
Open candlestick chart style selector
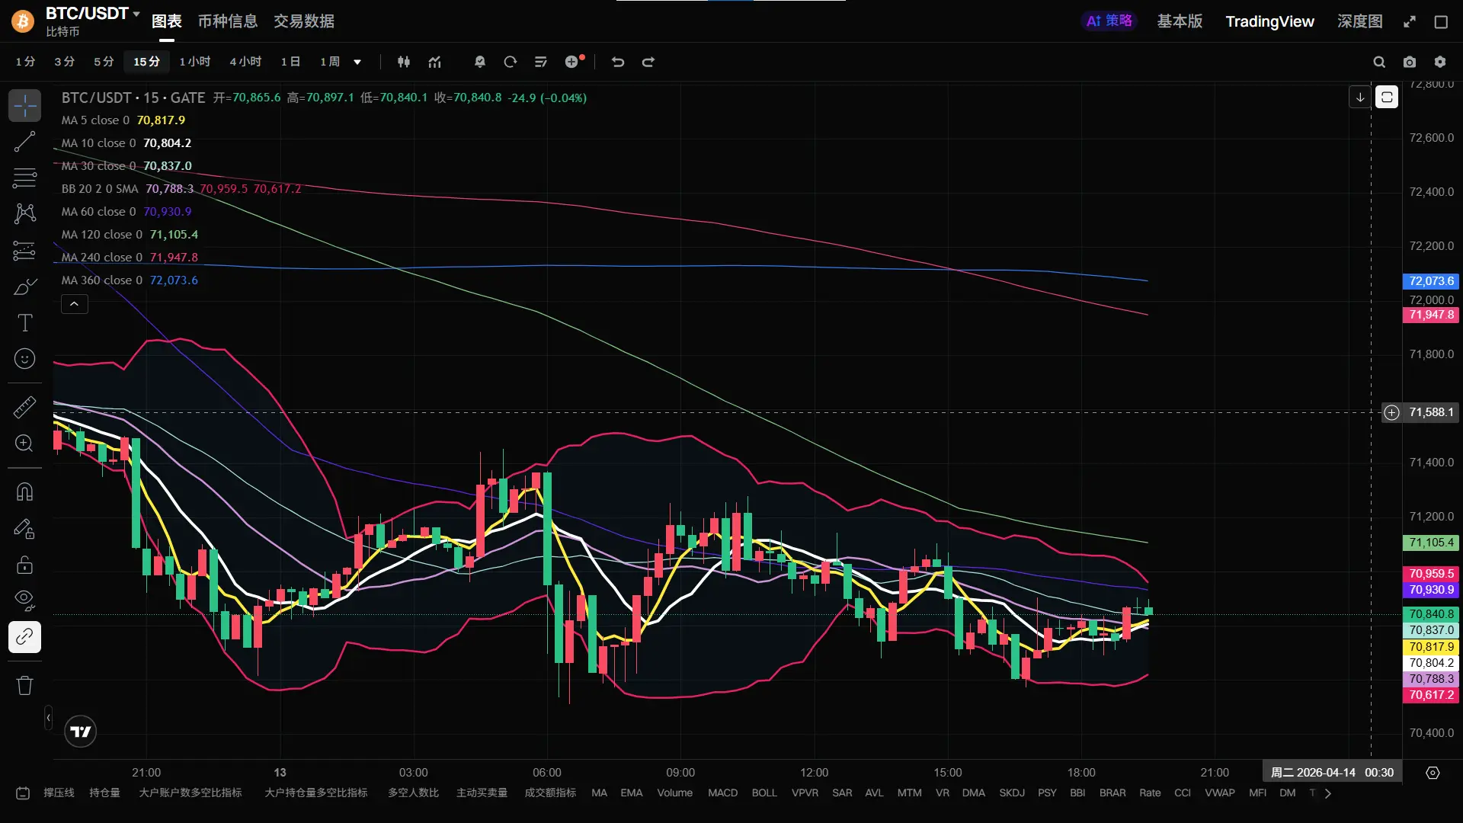click(404, 62)
